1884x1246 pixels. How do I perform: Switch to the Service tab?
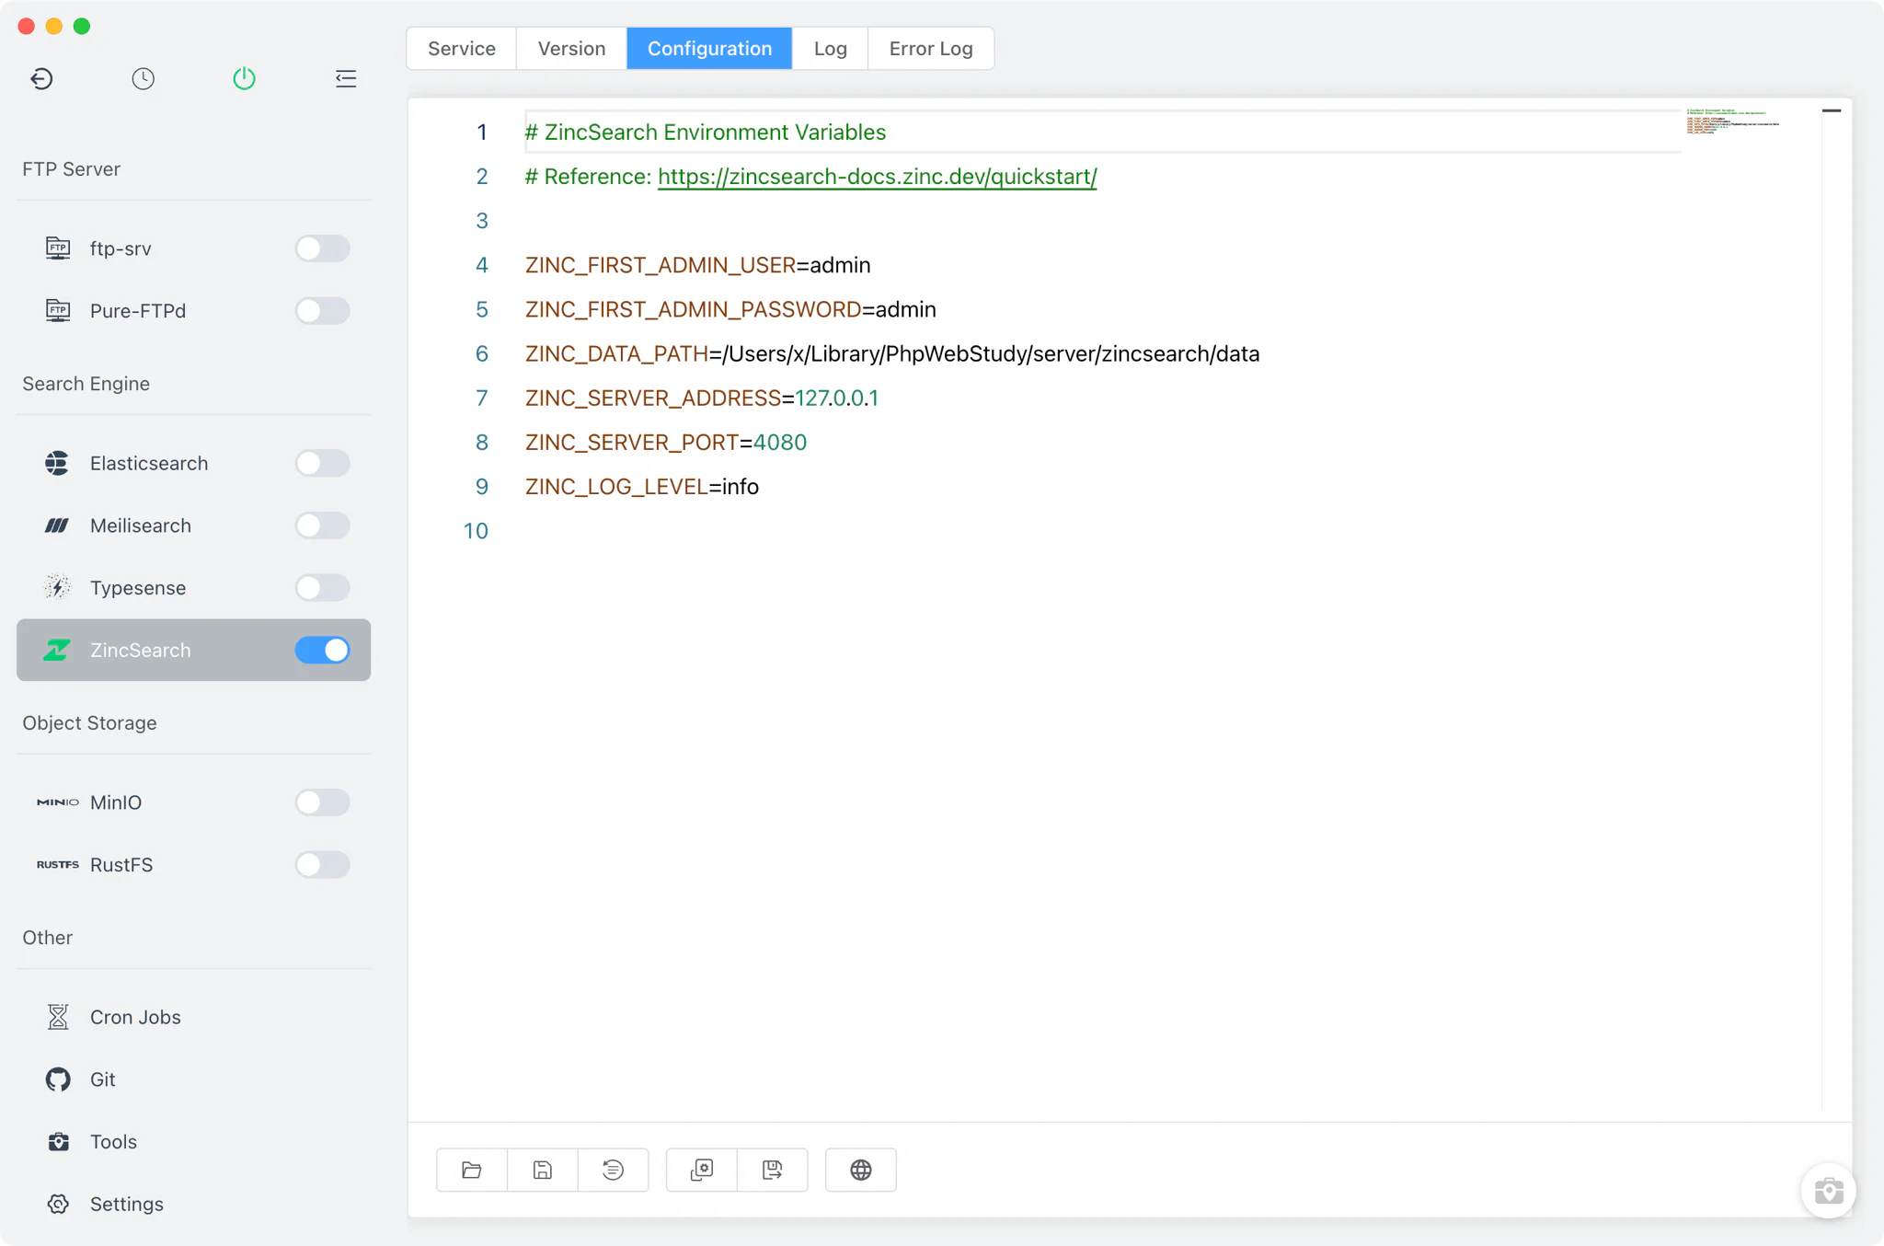462,49
